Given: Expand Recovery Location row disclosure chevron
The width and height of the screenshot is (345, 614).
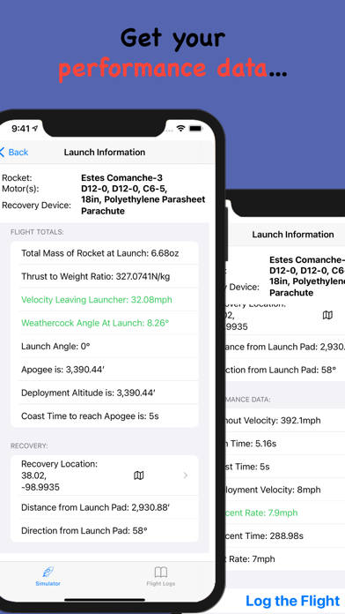Looking at the screenshot, I should click(x=186, y=475).
